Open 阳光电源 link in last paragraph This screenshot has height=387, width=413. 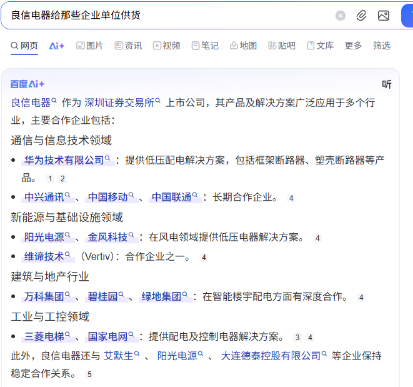coord(180,356)
